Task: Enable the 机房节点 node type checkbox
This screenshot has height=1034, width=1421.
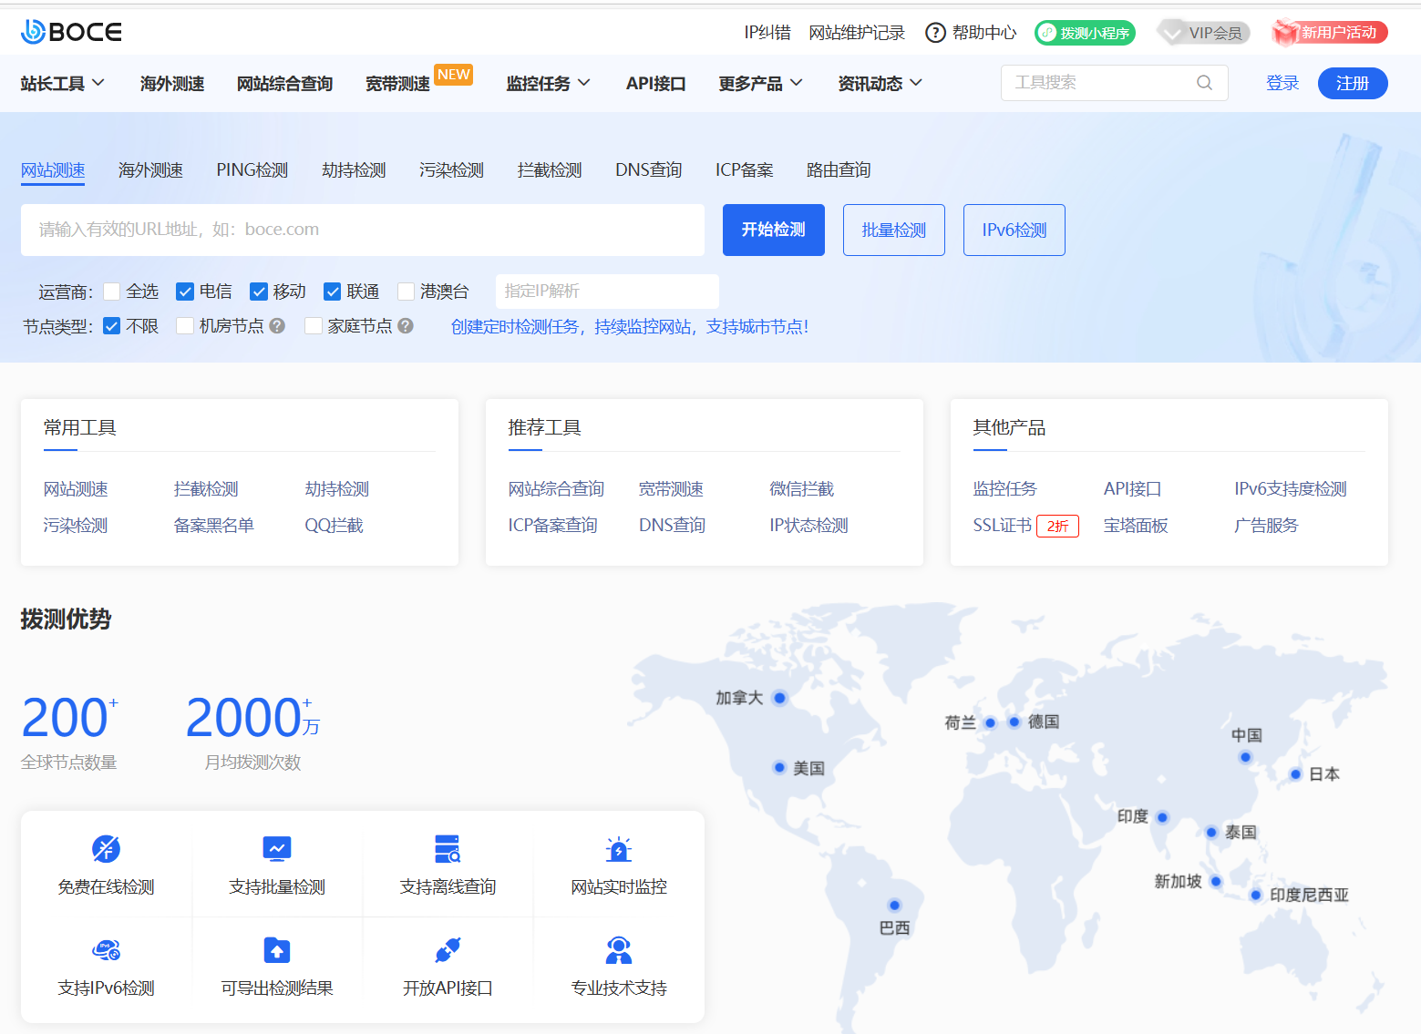Action: tap(185, 325)
